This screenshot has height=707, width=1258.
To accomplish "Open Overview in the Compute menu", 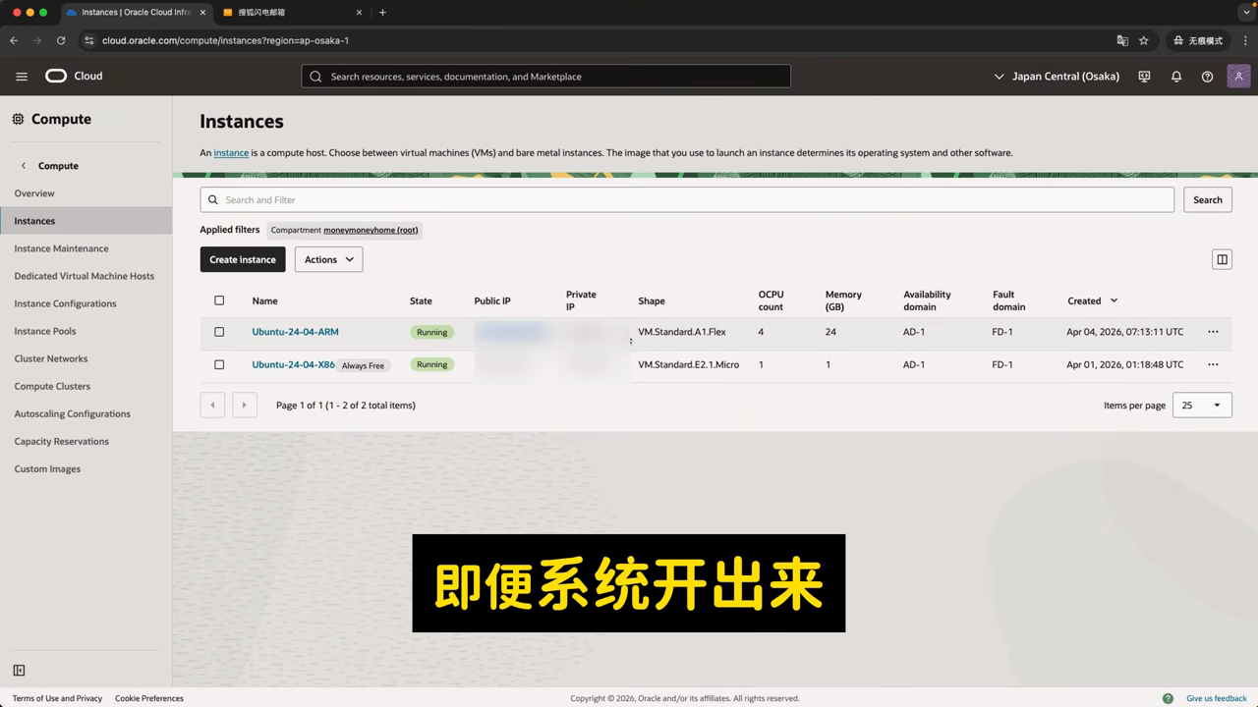I will (34, 193).
